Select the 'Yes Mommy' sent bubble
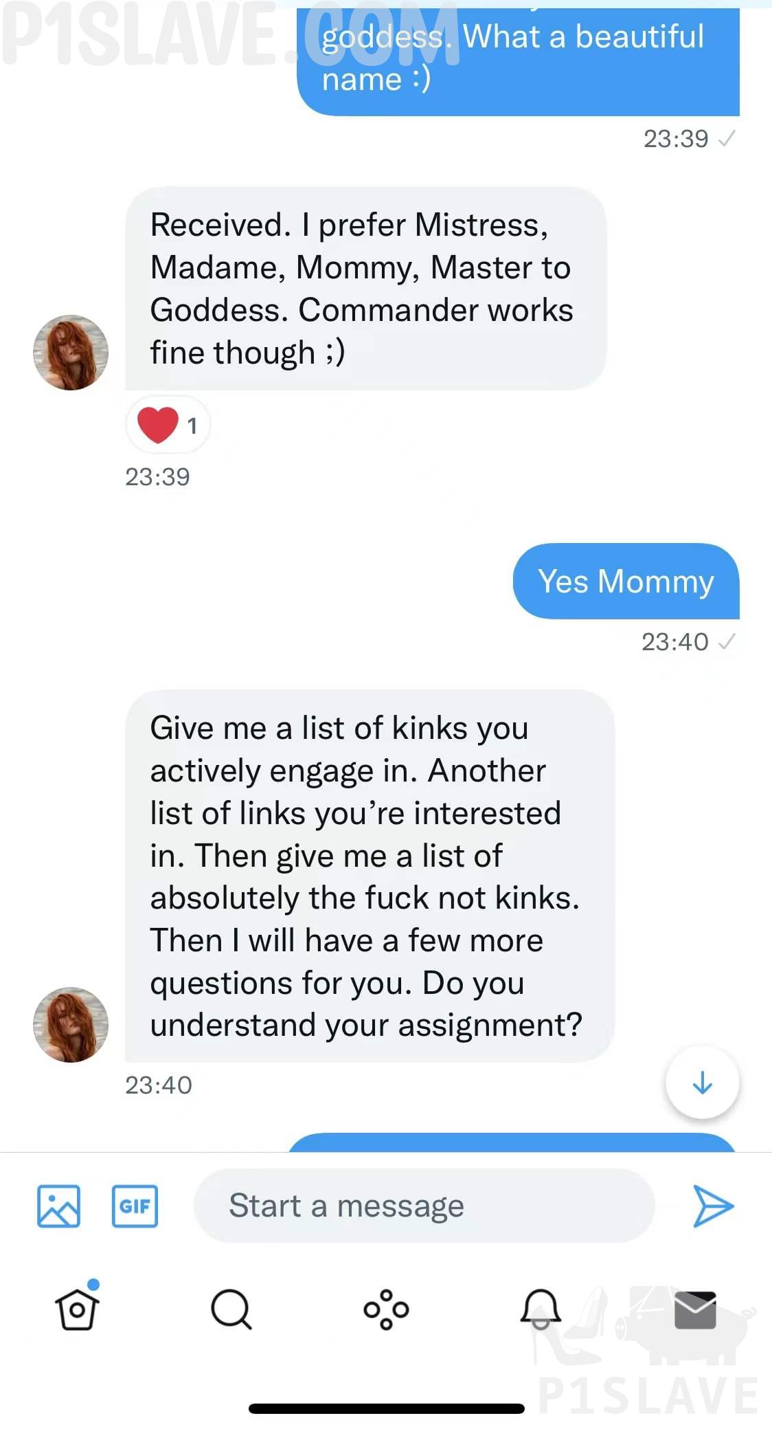 pyautogui.click(x=626, y=581)
